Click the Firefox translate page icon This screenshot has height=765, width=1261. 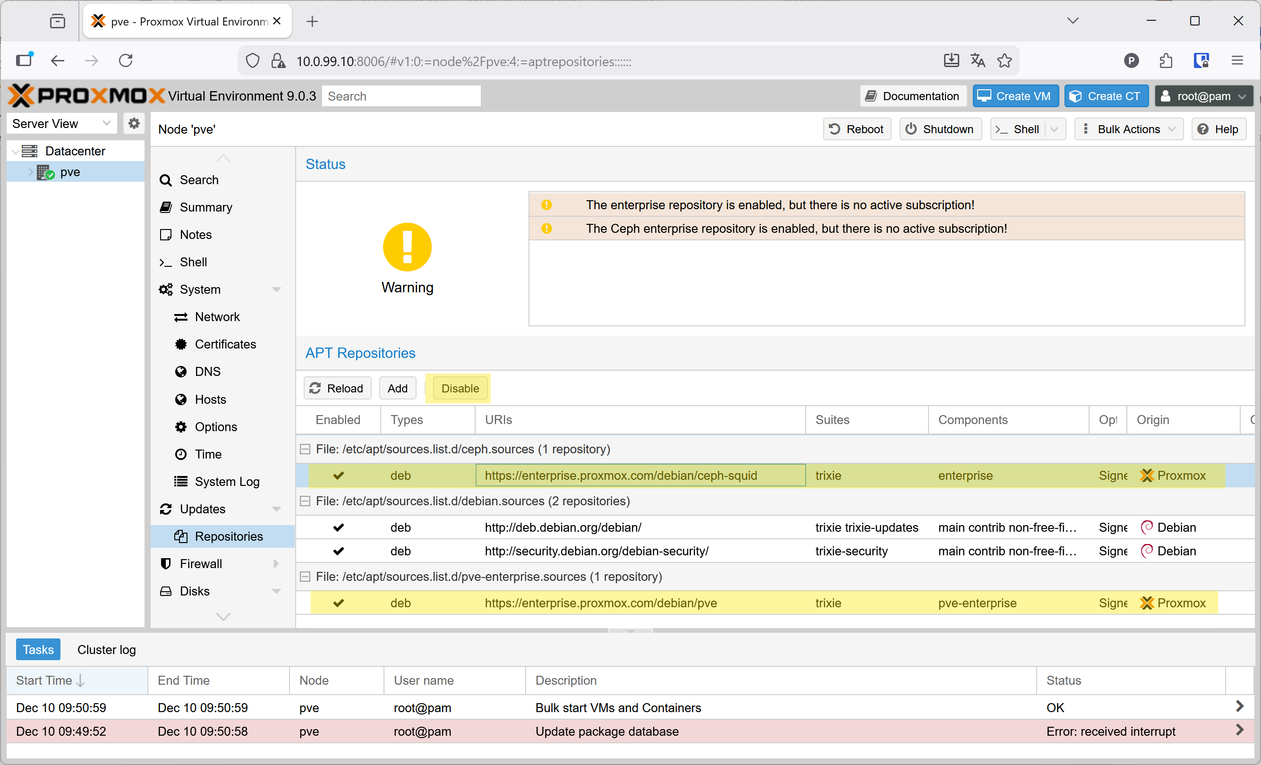[978, 61]
